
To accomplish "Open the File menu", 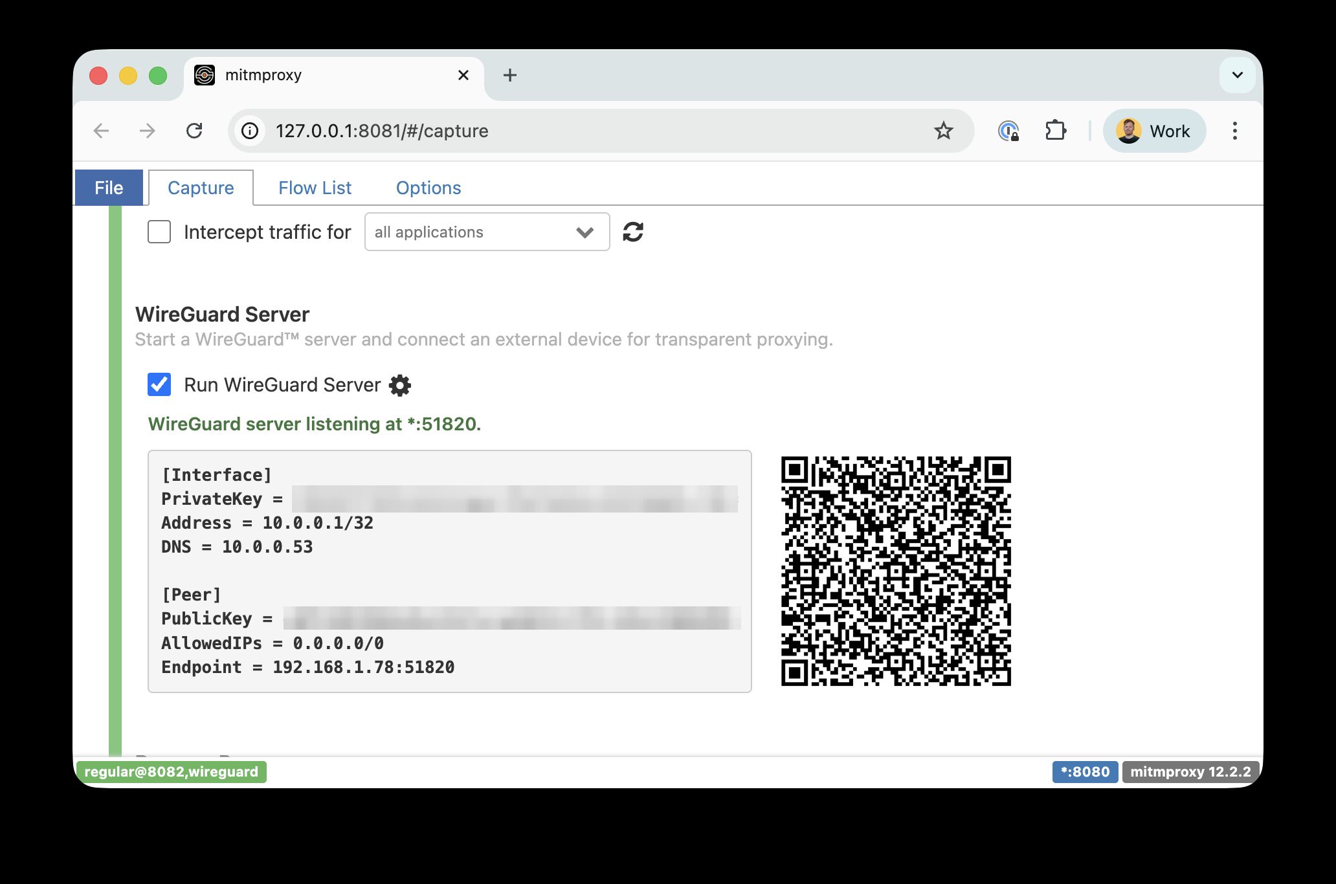I will coord(109,188).
